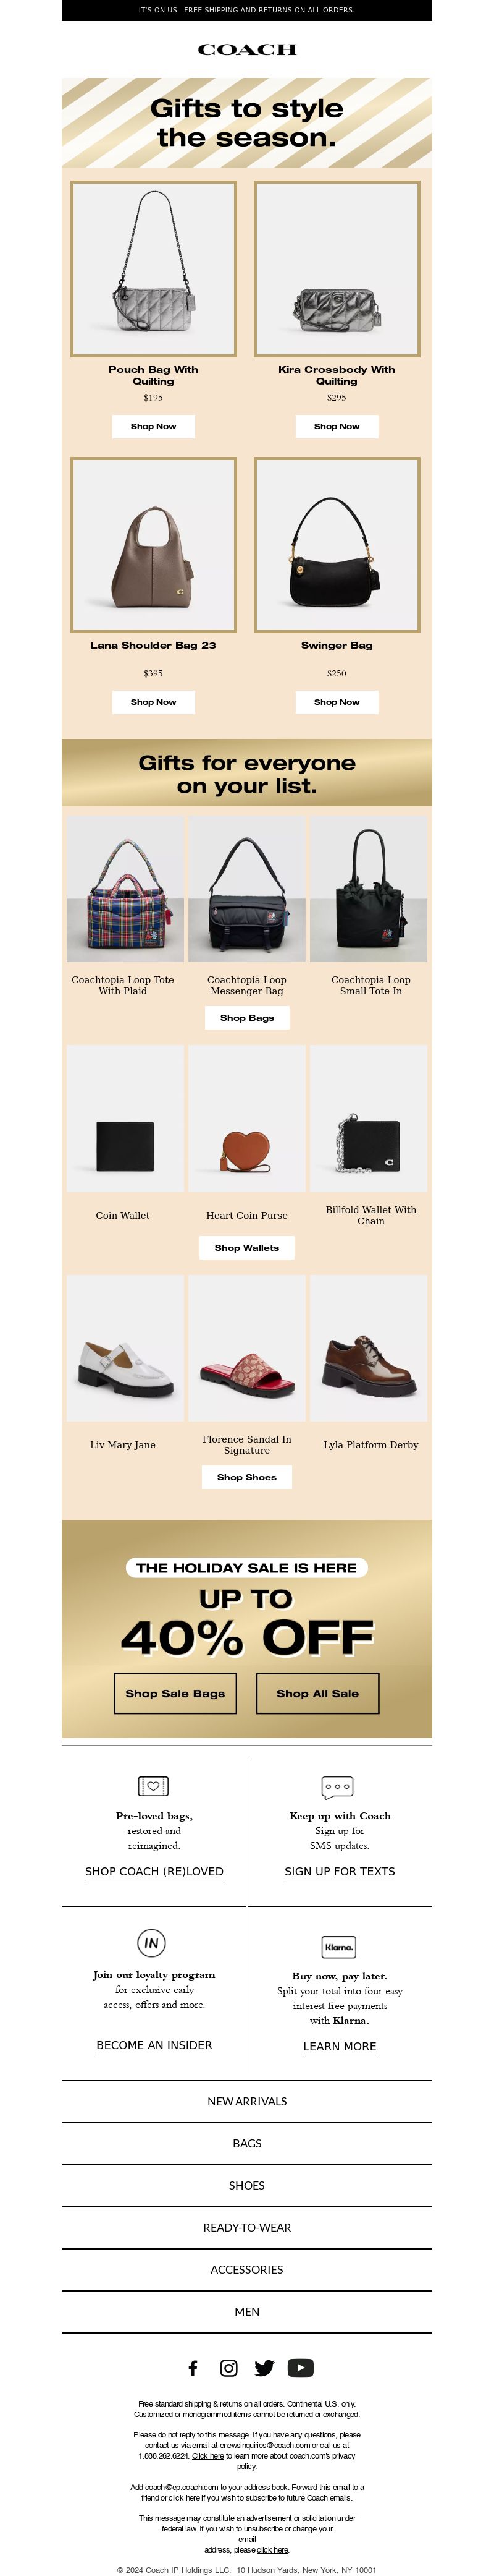Click the SMS chat bubble icon
The width and height of the screenshot is (494, 2576).
[338, 1786]
